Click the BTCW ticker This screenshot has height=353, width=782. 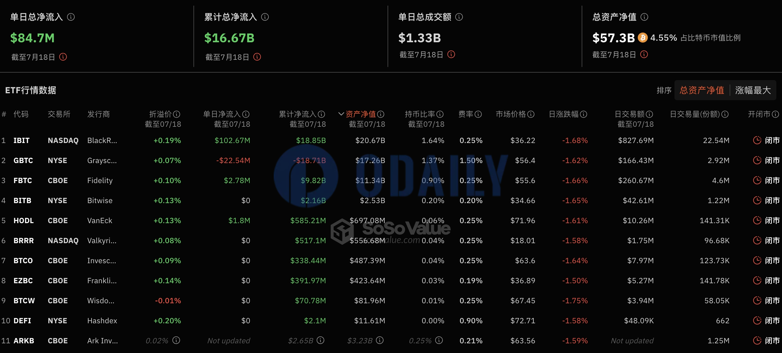pos(24,301)
